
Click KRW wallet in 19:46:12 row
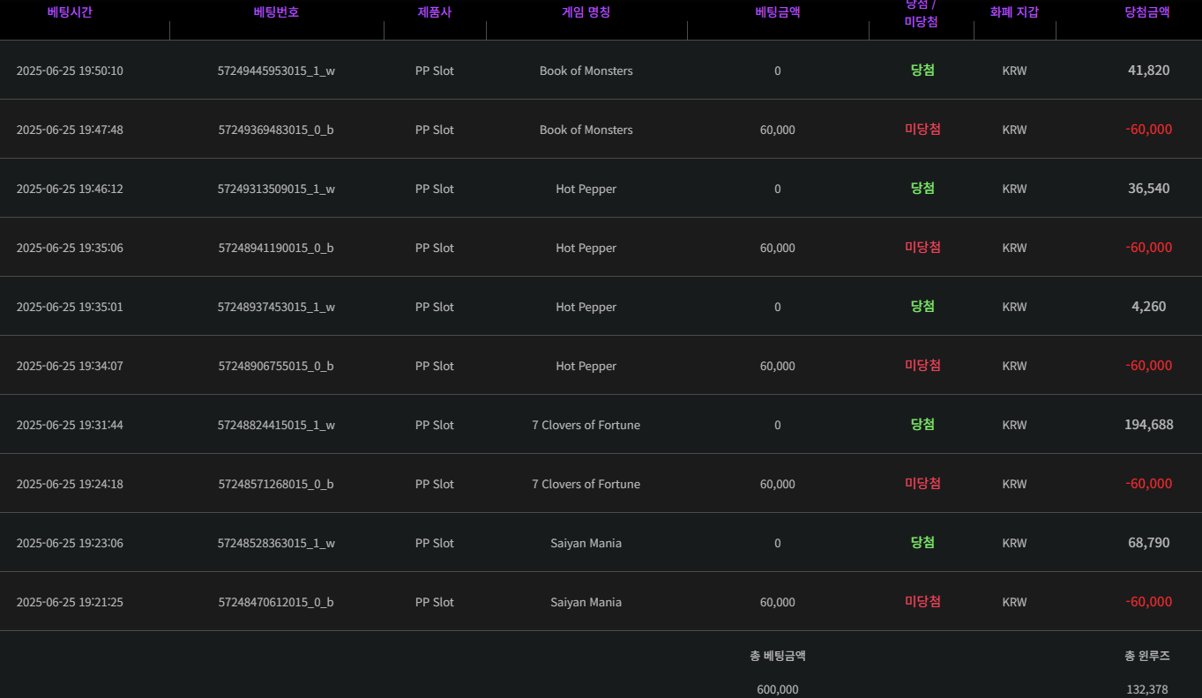coord(1015,189)
